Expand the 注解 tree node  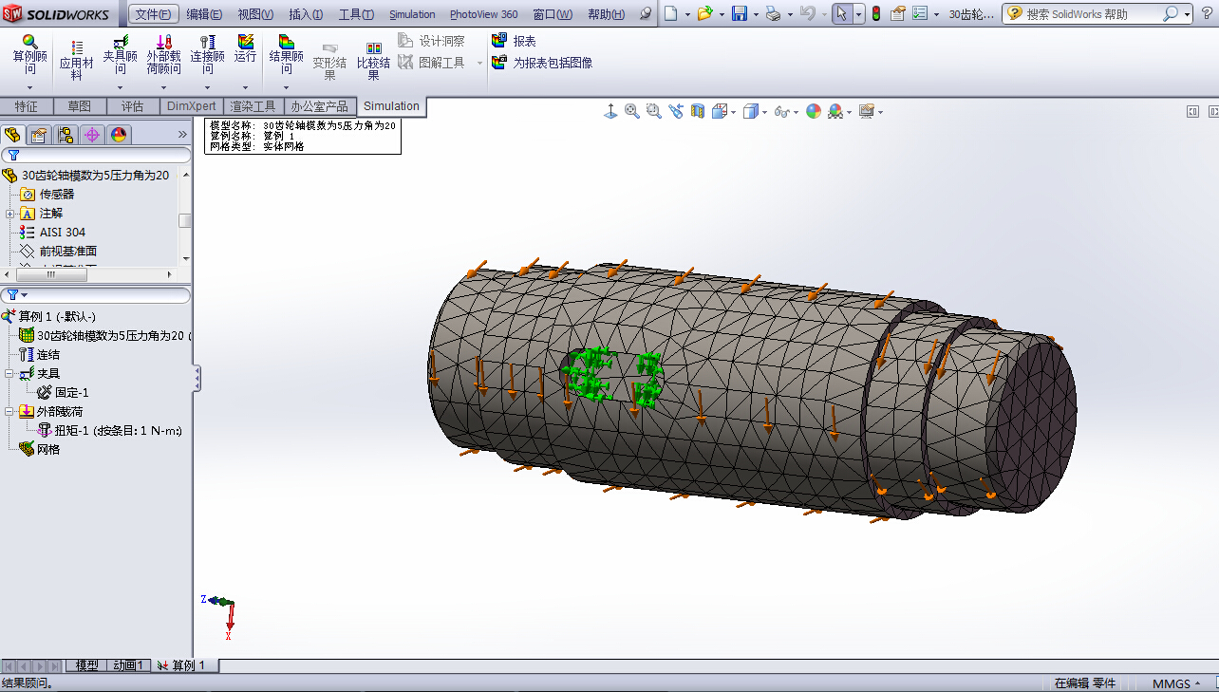click(x=9, y=214)
